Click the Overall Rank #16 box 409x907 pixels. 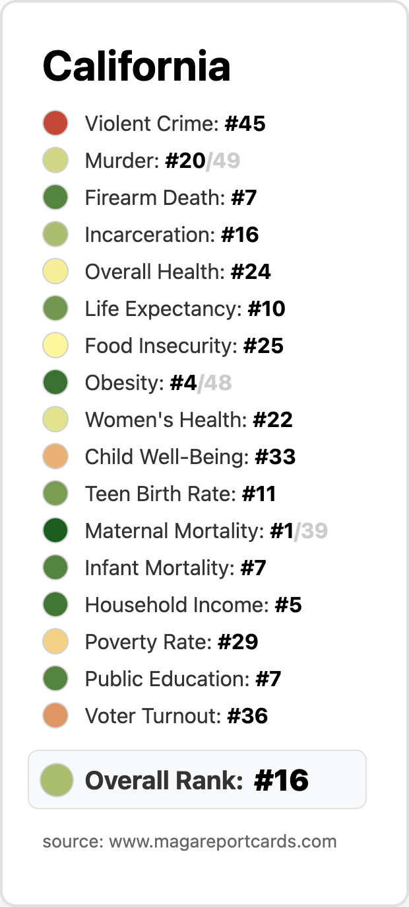pos(197,779)
